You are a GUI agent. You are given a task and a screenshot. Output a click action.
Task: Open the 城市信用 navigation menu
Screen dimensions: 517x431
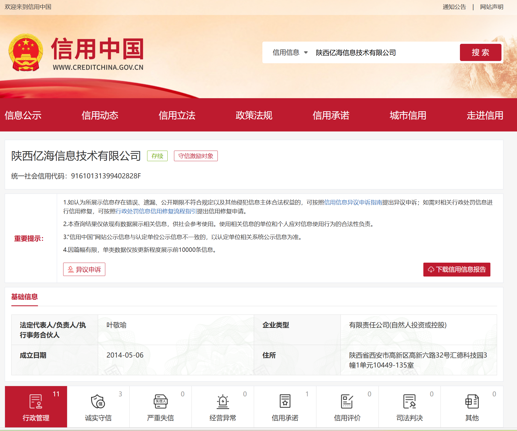click(408, 115)
